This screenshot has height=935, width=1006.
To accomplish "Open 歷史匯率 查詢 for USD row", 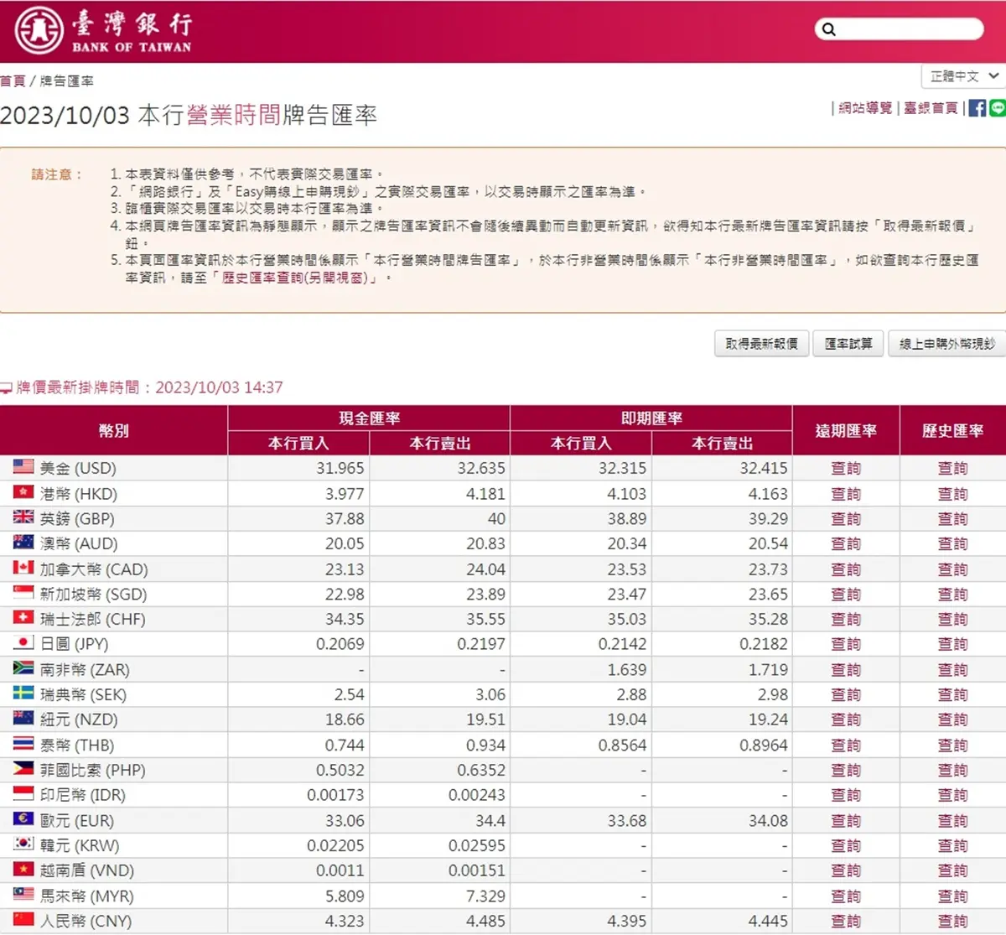I will [x=952, y=469].
